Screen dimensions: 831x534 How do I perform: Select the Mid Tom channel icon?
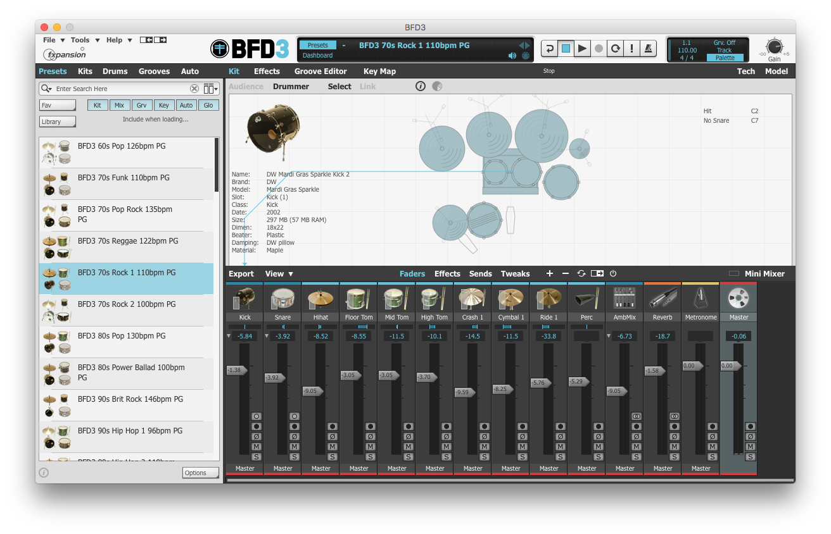[x=396, y=298]
